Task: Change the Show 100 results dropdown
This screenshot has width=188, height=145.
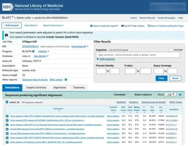Action: tap(171, 94)
